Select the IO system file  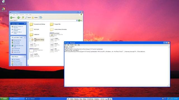[34, 45]
